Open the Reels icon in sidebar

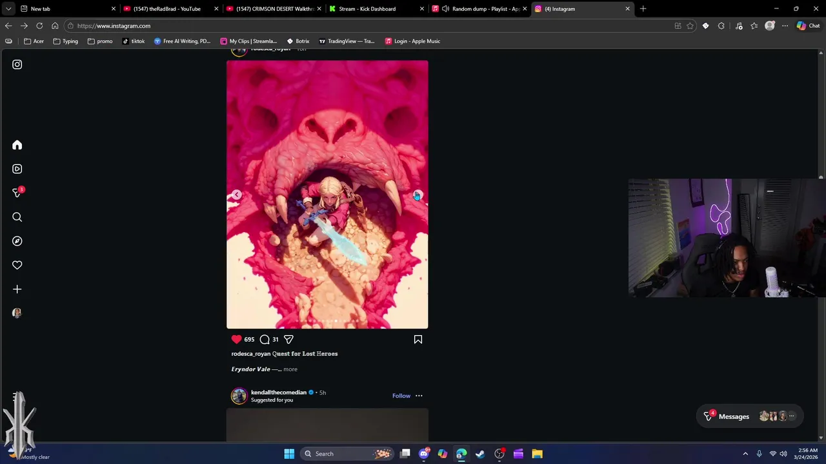(17, 169)
